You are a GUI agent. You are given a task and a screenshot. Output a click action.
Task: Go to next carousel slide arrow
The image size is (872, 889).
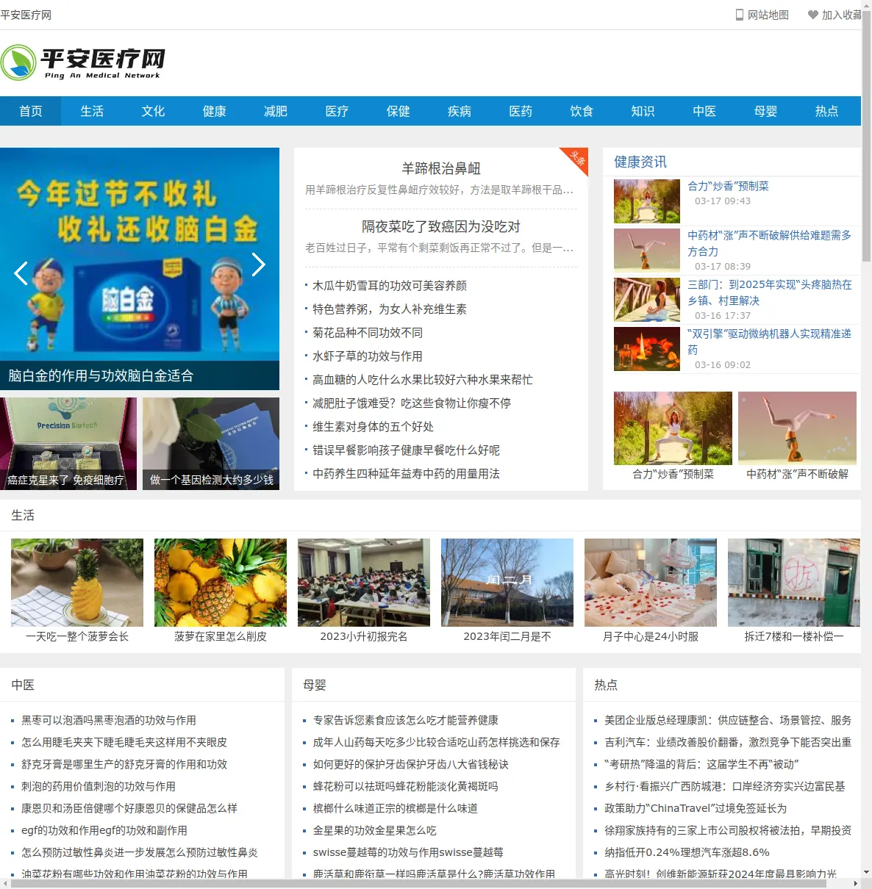259,264
